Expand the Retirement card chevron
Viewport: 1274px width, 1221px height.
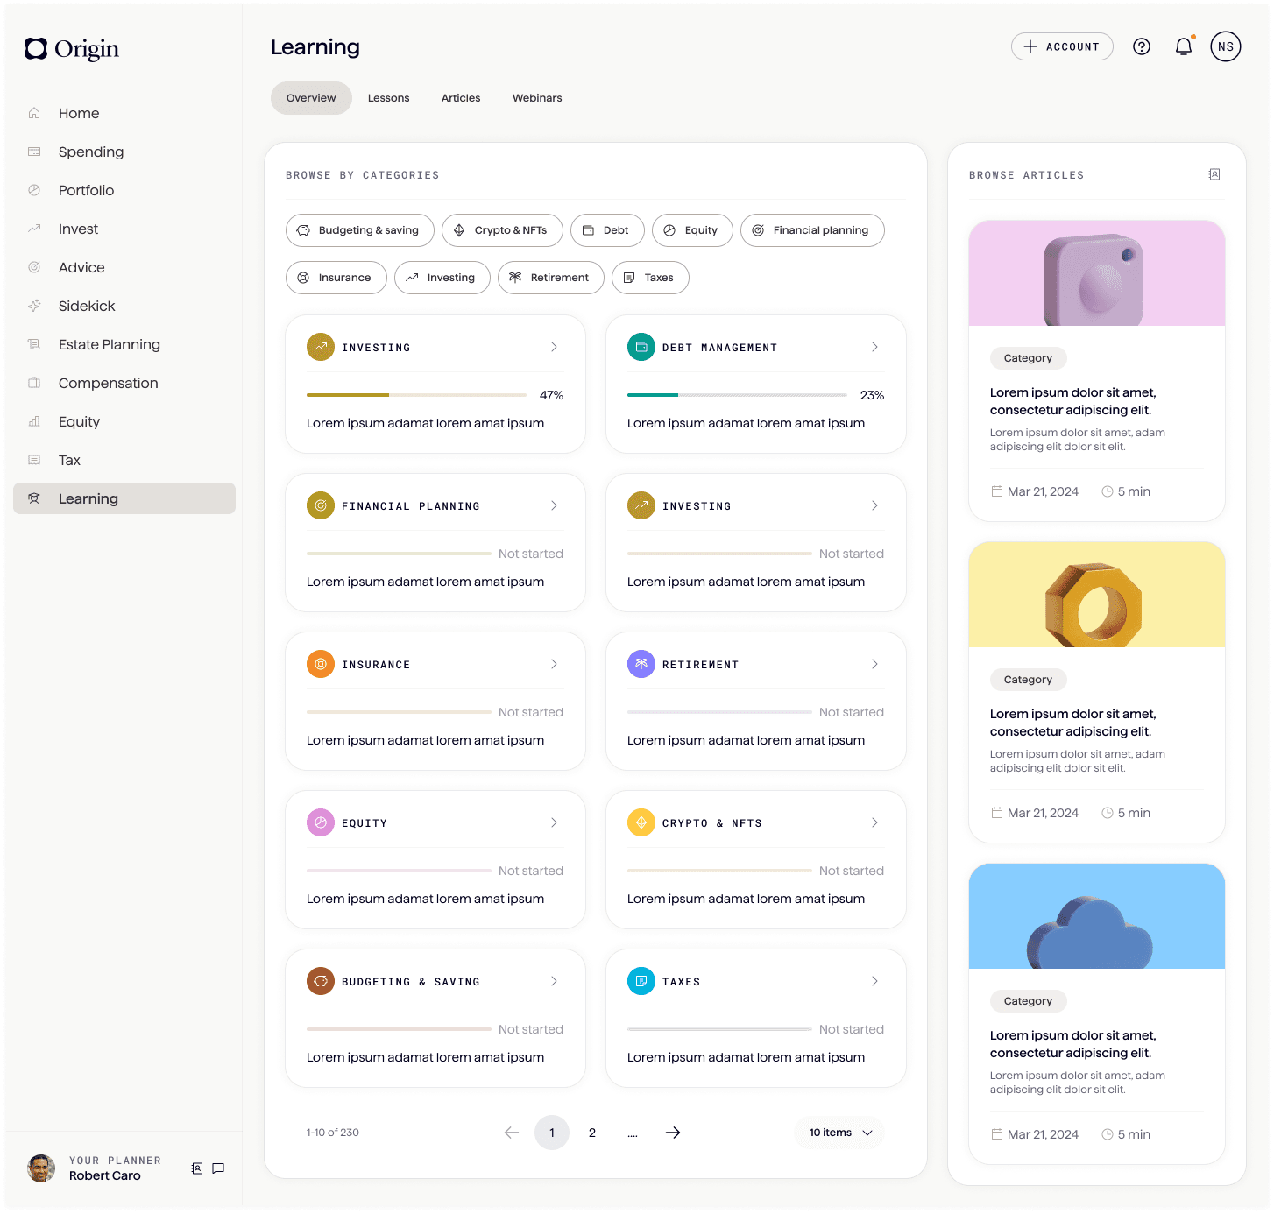coord(874,664)
